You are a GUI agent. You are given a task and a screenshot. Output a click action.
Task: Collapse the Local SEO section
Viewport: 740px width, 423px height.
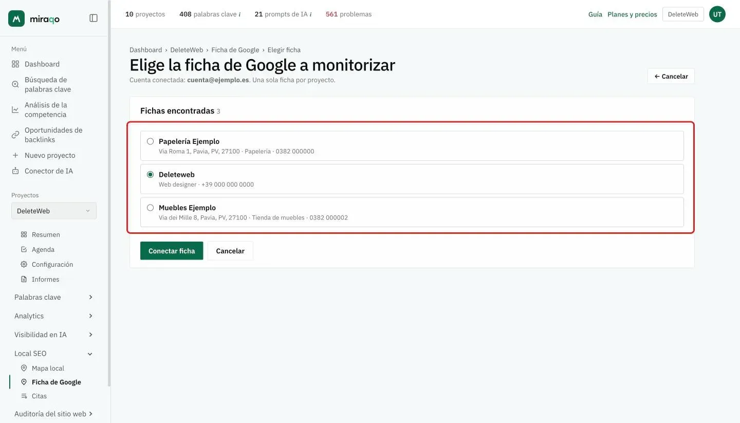pyautogui.click(x=53, y=354)
